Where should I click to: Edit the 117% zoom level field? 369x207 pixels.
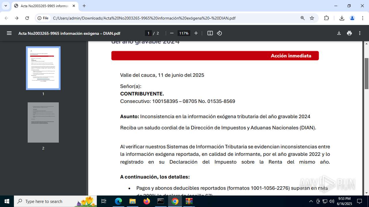pos(184,33)
